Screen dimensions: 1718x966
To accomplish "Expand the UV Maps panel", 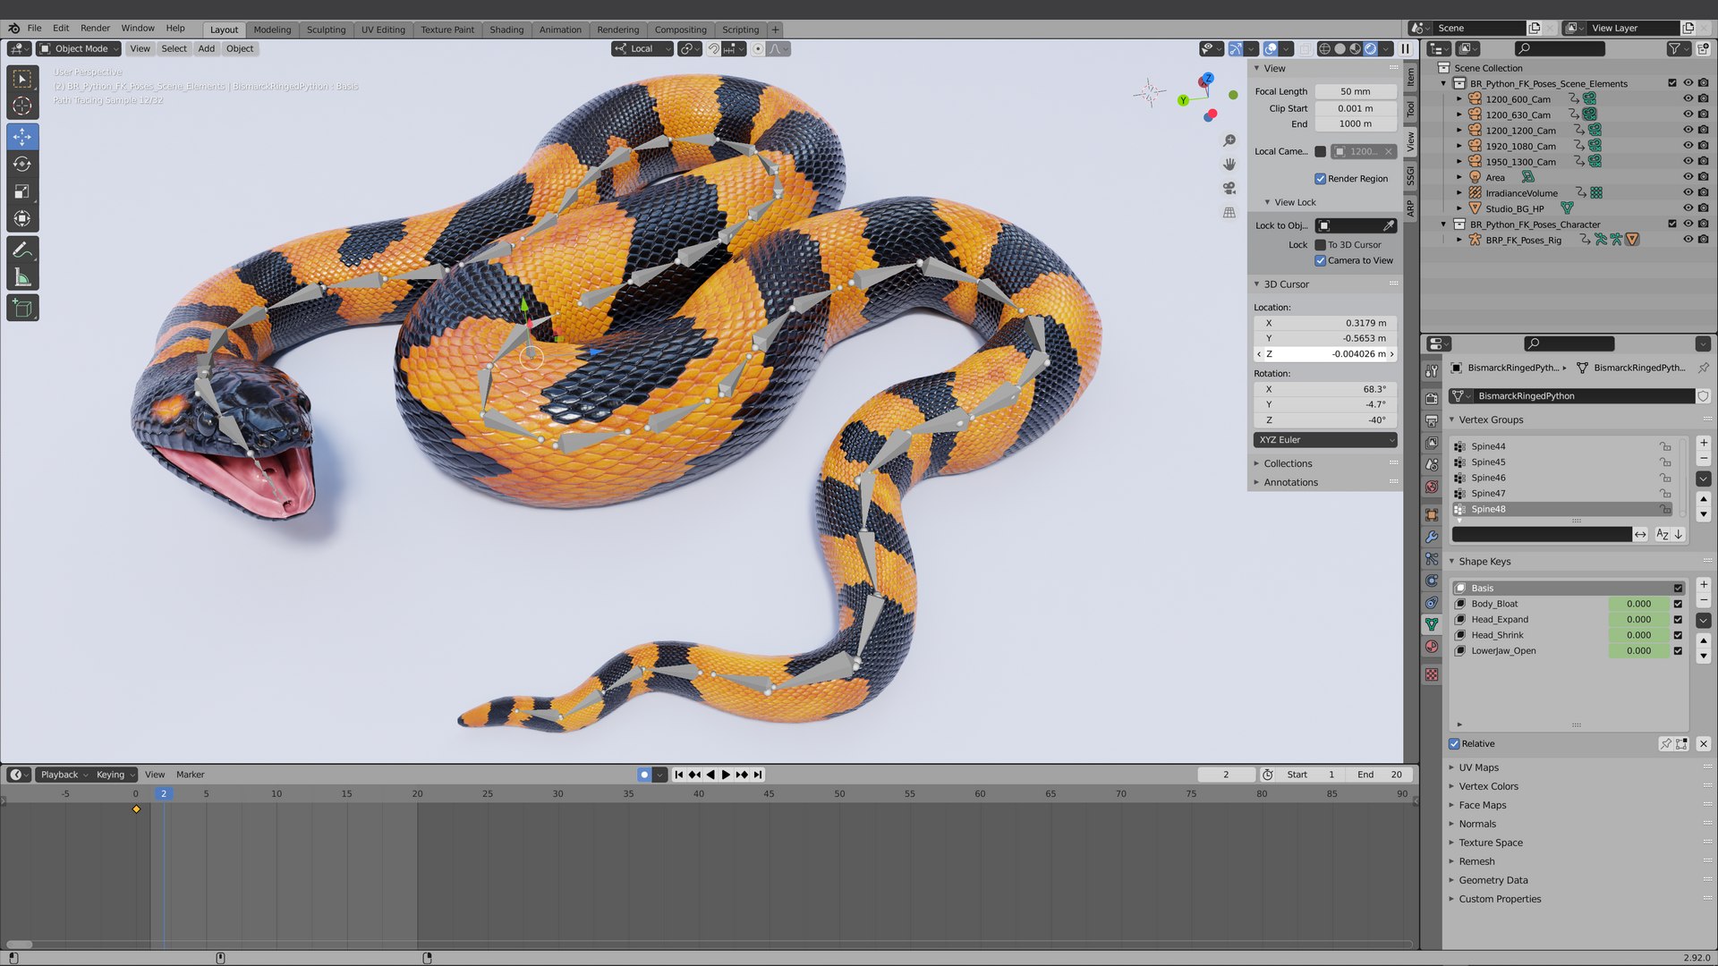I will pos(1478,767).
